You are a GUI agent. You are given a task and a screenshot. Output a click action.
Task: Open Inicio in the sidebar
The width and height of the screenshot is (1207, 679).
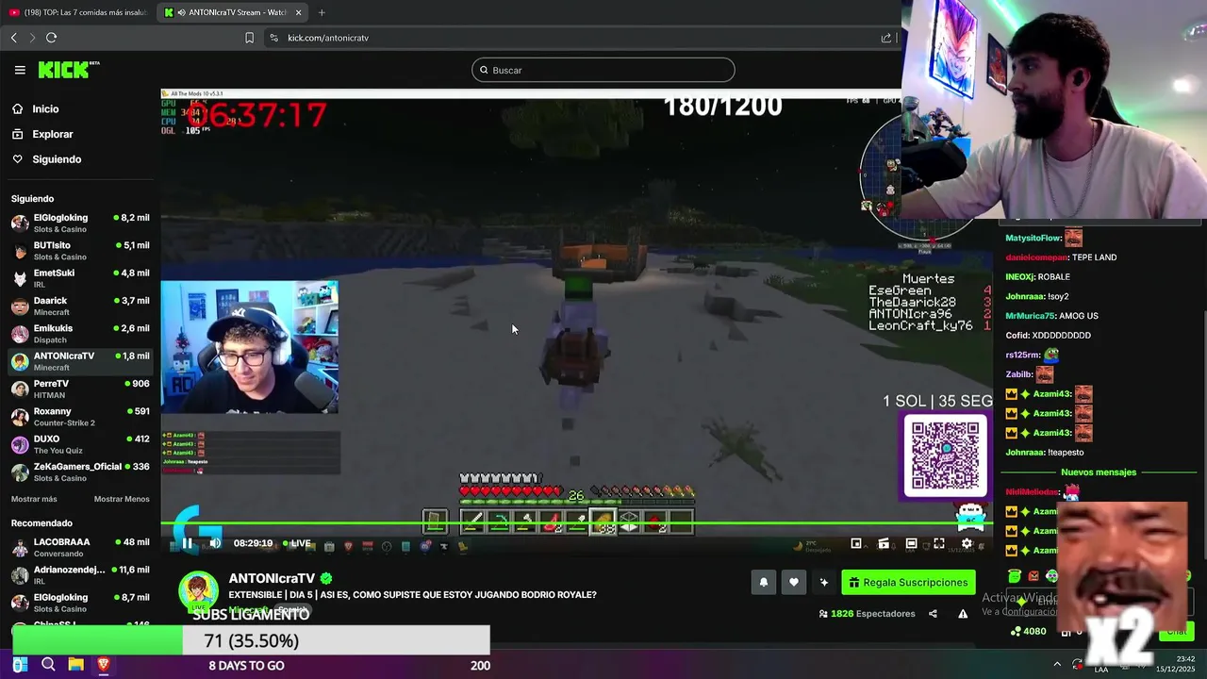tap(45, 109)
